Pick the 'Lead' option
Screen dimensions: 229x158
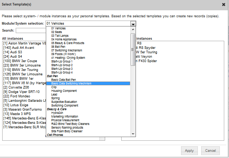coord(54,94)
